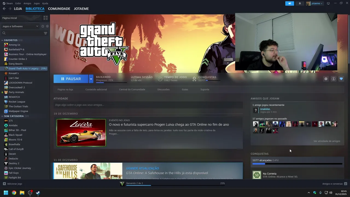Open Discussões link
This screenshot has width=350, height=197.
tap(164, 89)
